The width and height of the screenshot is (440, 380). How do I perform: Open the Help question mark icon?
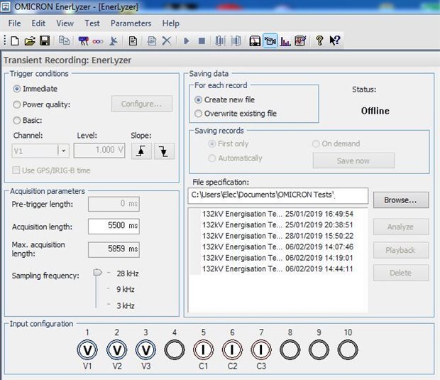(319, 41)
